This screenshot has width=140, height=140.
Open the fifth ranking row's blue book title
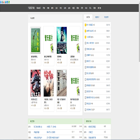tap(89, 49)
